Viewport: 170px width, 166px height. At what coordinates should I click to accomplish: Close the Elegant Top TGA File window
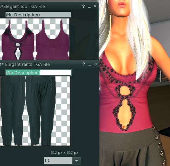click(95, 6)
